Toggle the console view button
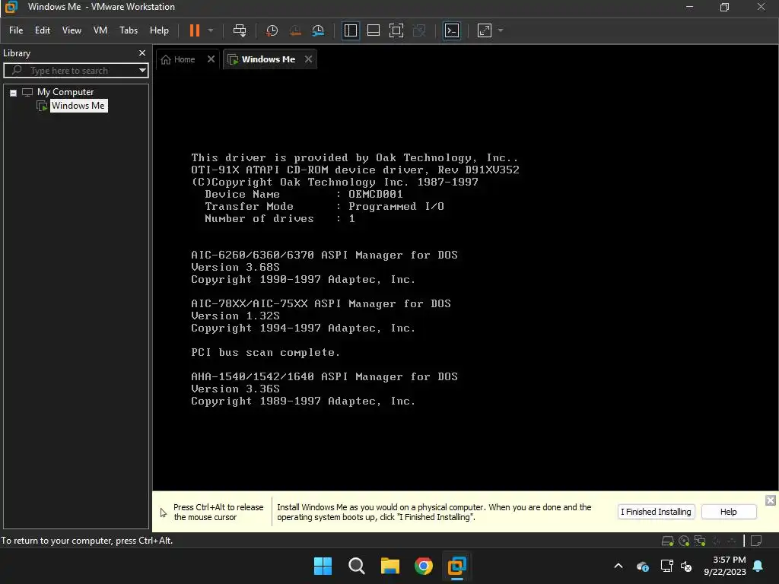The image size is (779, 584). [452, 30]
